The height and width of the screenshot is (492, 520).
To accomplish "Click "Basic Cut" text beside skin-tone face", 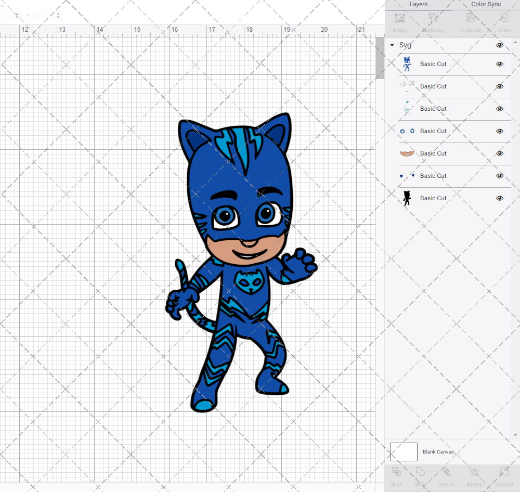I will tap(433, 153).
